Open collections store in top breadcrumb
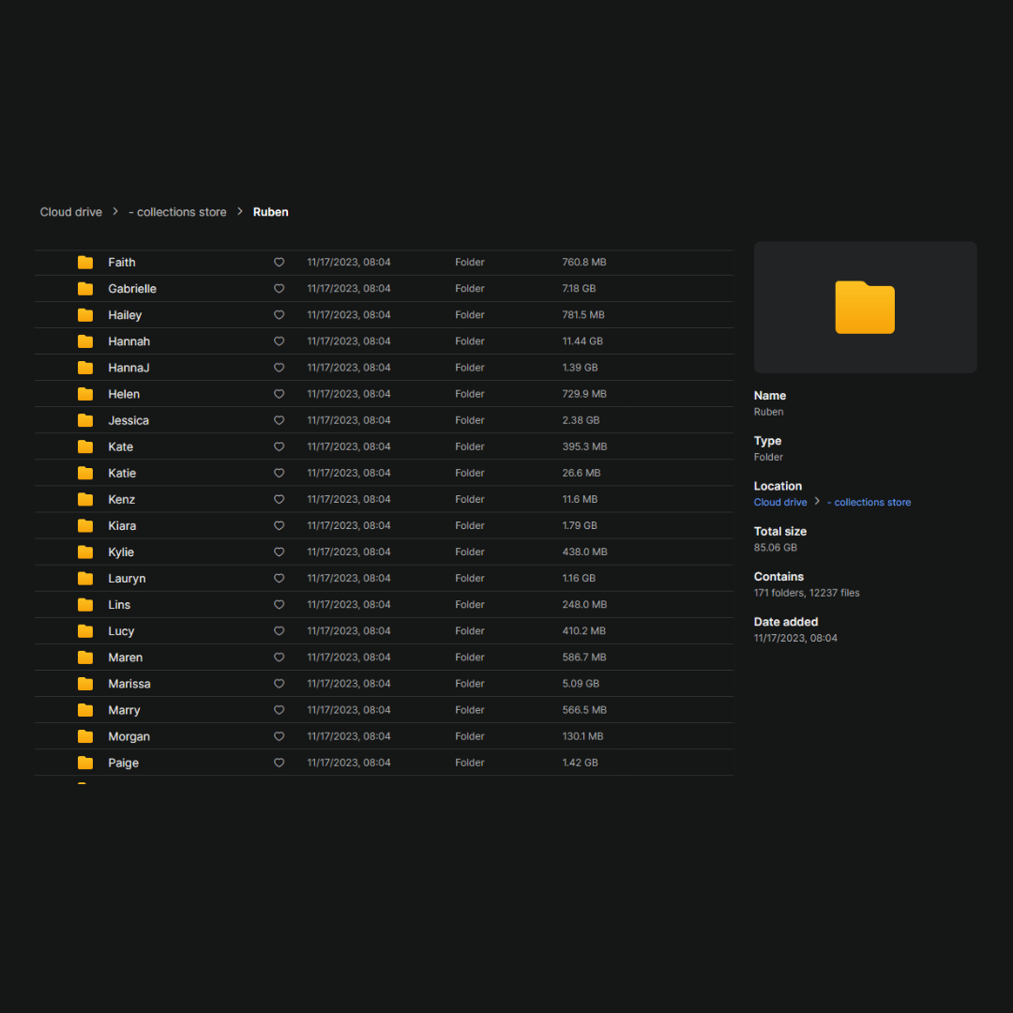This screenshot has width=1013, height=1013. pos(177,212)
